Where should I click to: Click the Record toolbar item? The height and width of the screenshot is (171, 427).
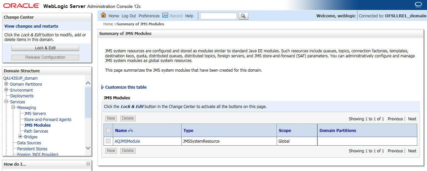176,16
